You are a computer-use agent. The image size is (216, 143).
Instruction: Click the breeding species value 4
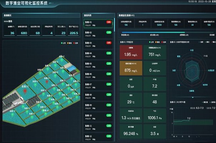click(x=51, y=33)
